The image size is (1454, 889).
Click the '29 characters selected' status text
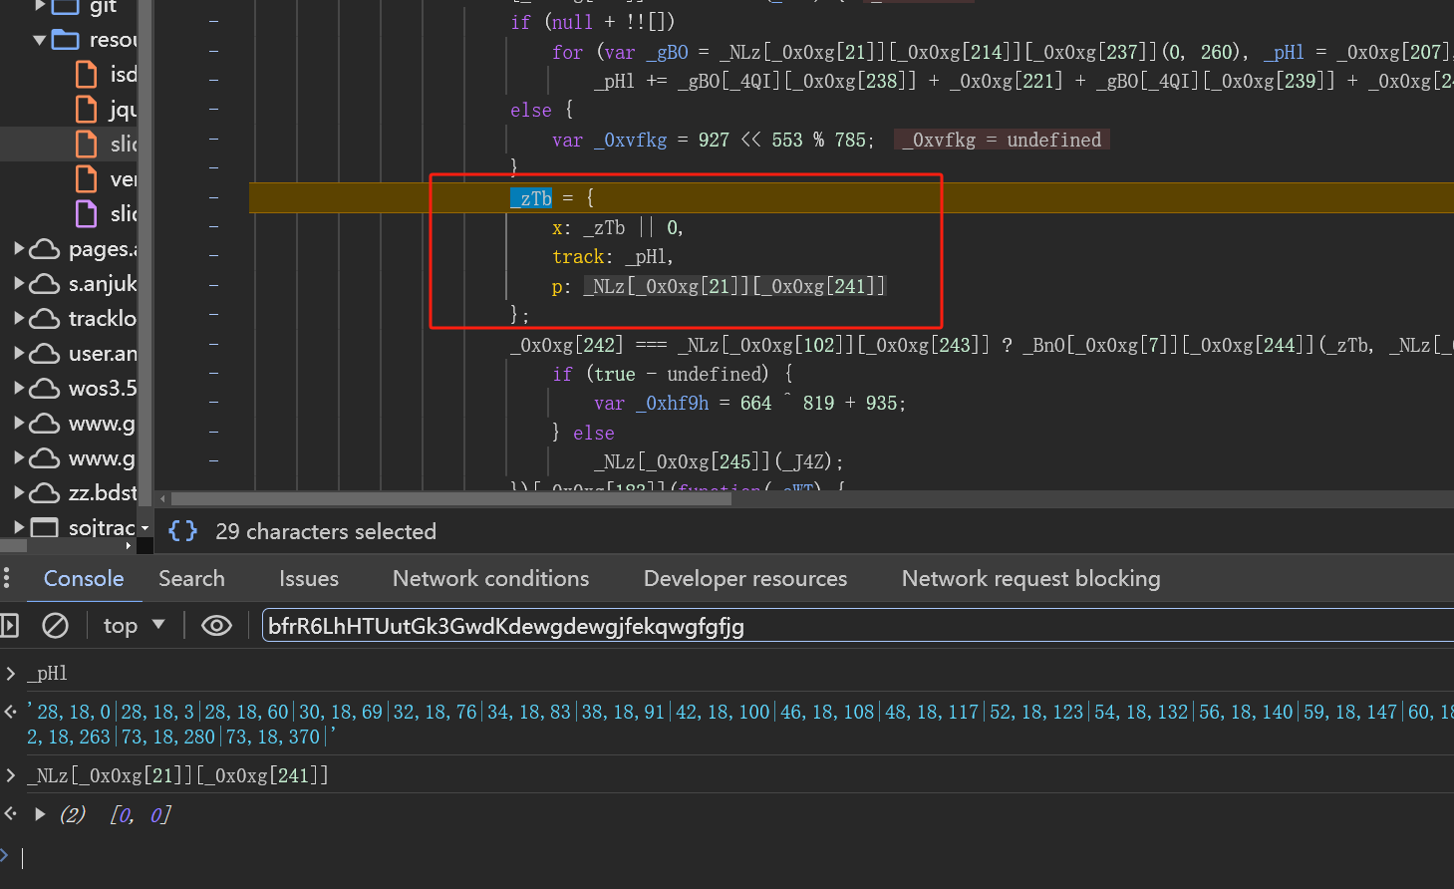(326, 531)
